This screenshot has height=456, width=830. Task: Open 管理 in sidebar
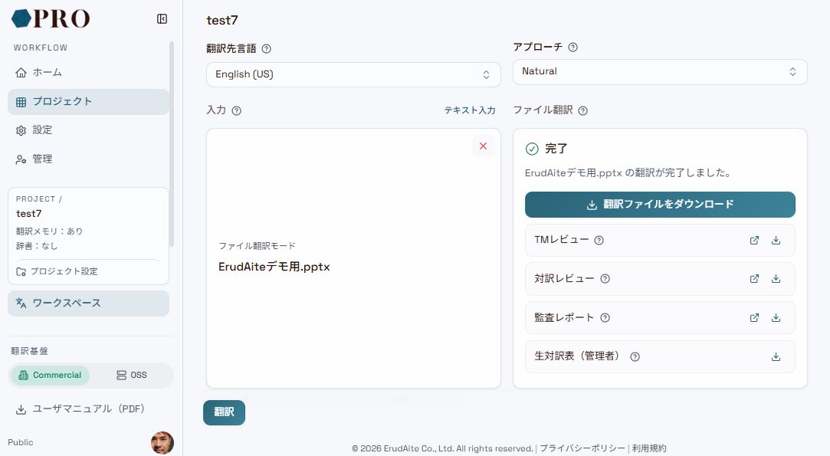pyautogui.click(x=88, y=159)
